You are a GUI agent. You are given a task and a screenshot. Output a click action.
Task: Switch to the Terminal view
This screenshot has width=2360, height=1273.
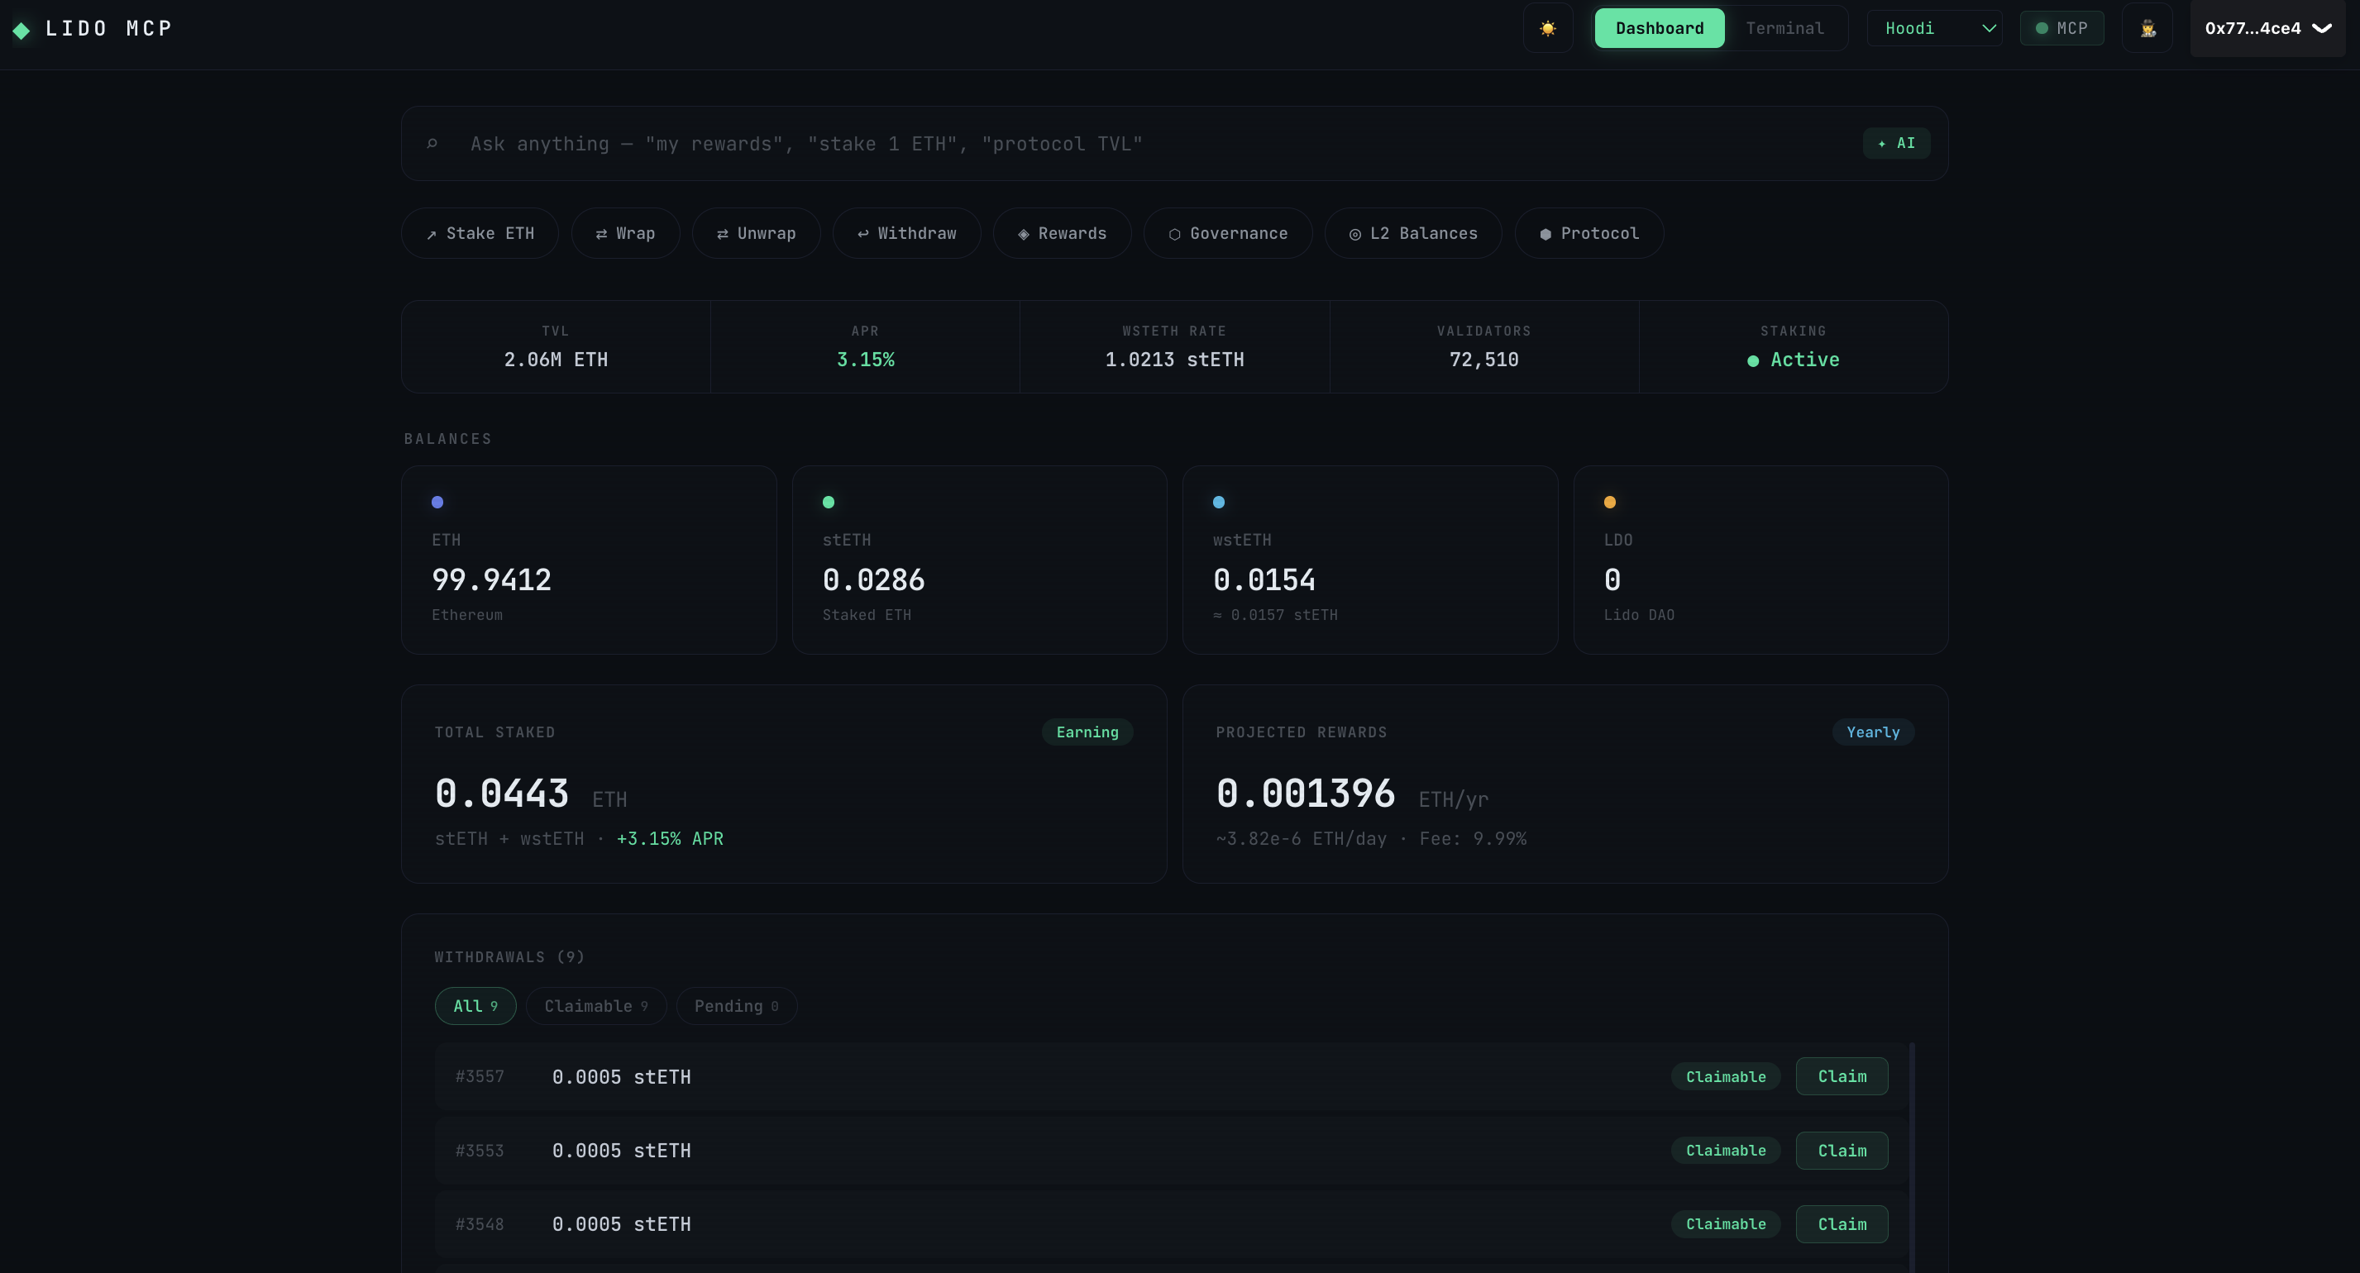1784,28
